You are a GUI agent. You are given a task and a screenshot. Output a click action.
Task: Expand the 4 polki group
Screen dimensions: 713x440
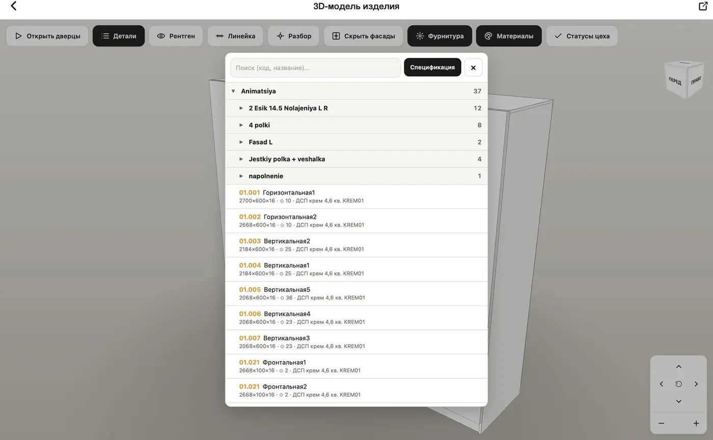click(x=356, y=125)
